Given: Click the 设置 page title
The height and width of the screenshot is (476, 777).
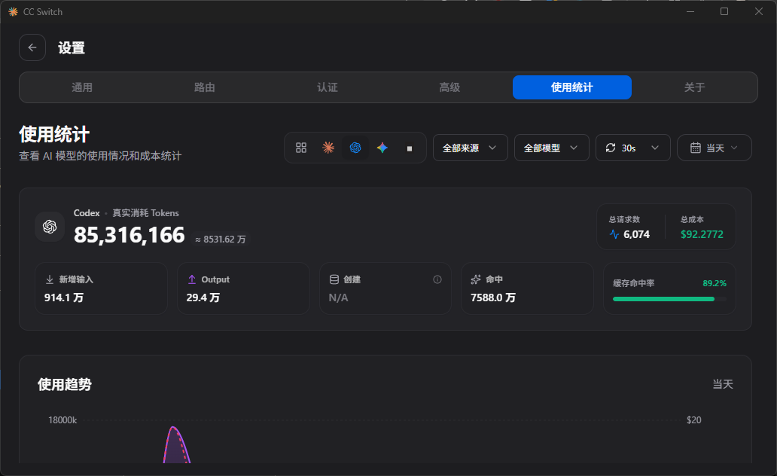Looking at the screenshot, I should pos(72,47).
